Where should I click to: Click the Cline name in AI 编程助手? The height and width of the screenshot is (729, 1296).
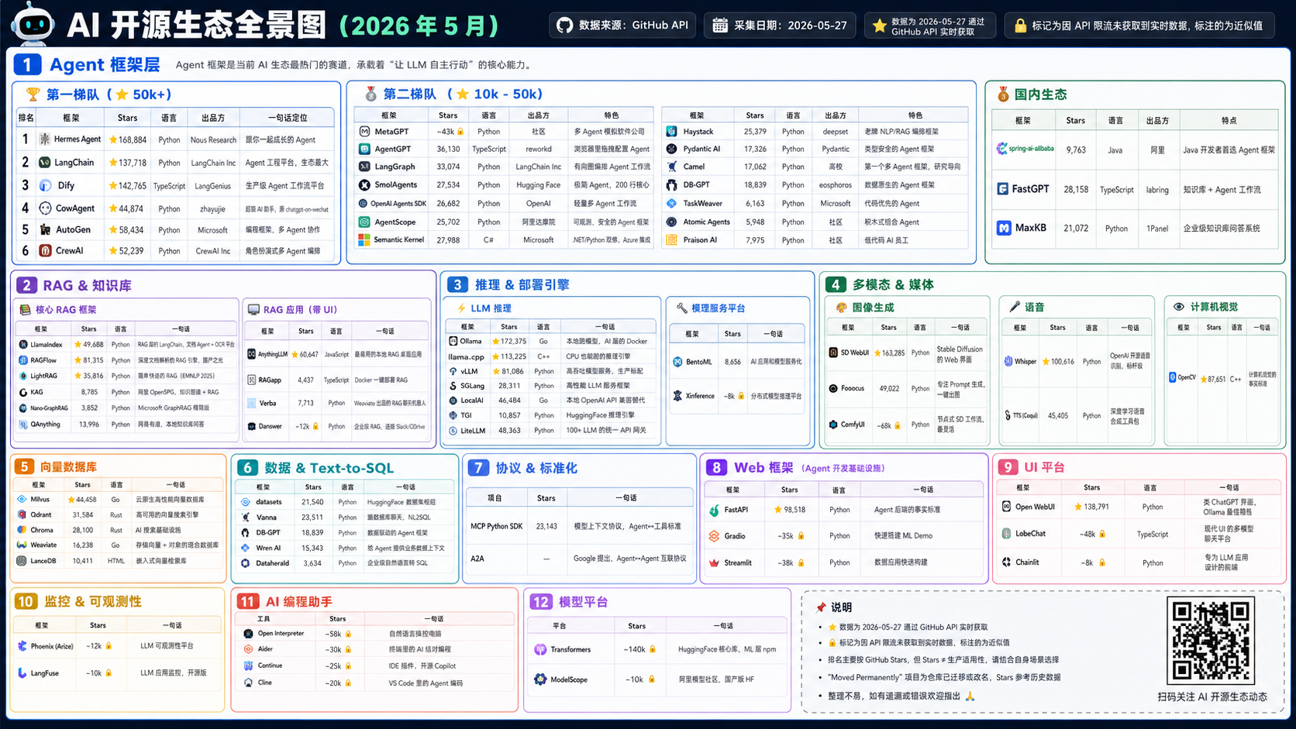(265, 683)
